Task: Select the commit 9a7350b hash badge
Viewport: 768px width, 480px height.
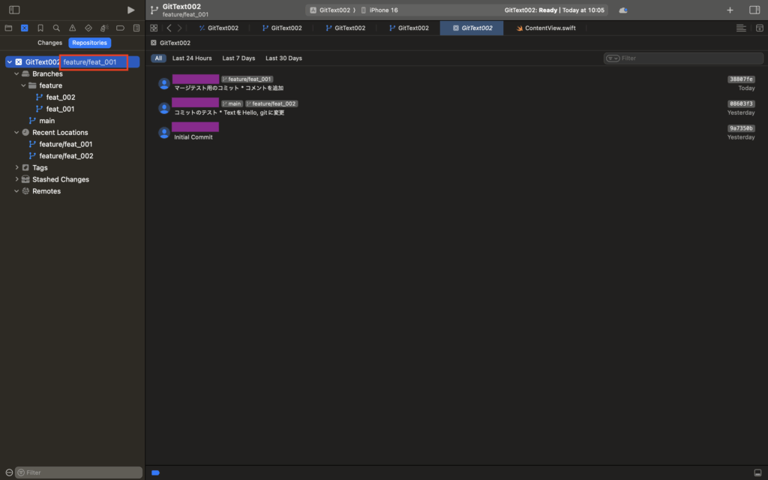Action: (741, 128)
